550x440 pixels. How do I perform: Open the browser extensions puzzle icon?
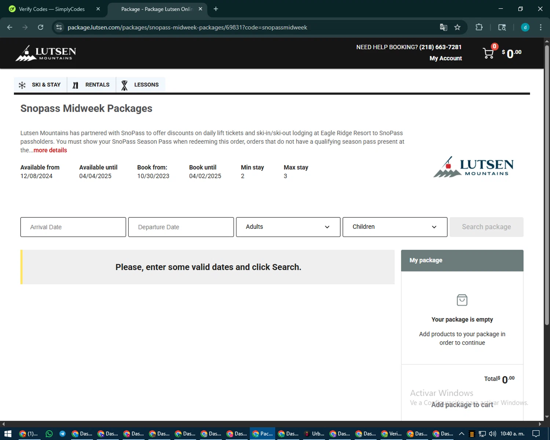[x=479, y=27]
